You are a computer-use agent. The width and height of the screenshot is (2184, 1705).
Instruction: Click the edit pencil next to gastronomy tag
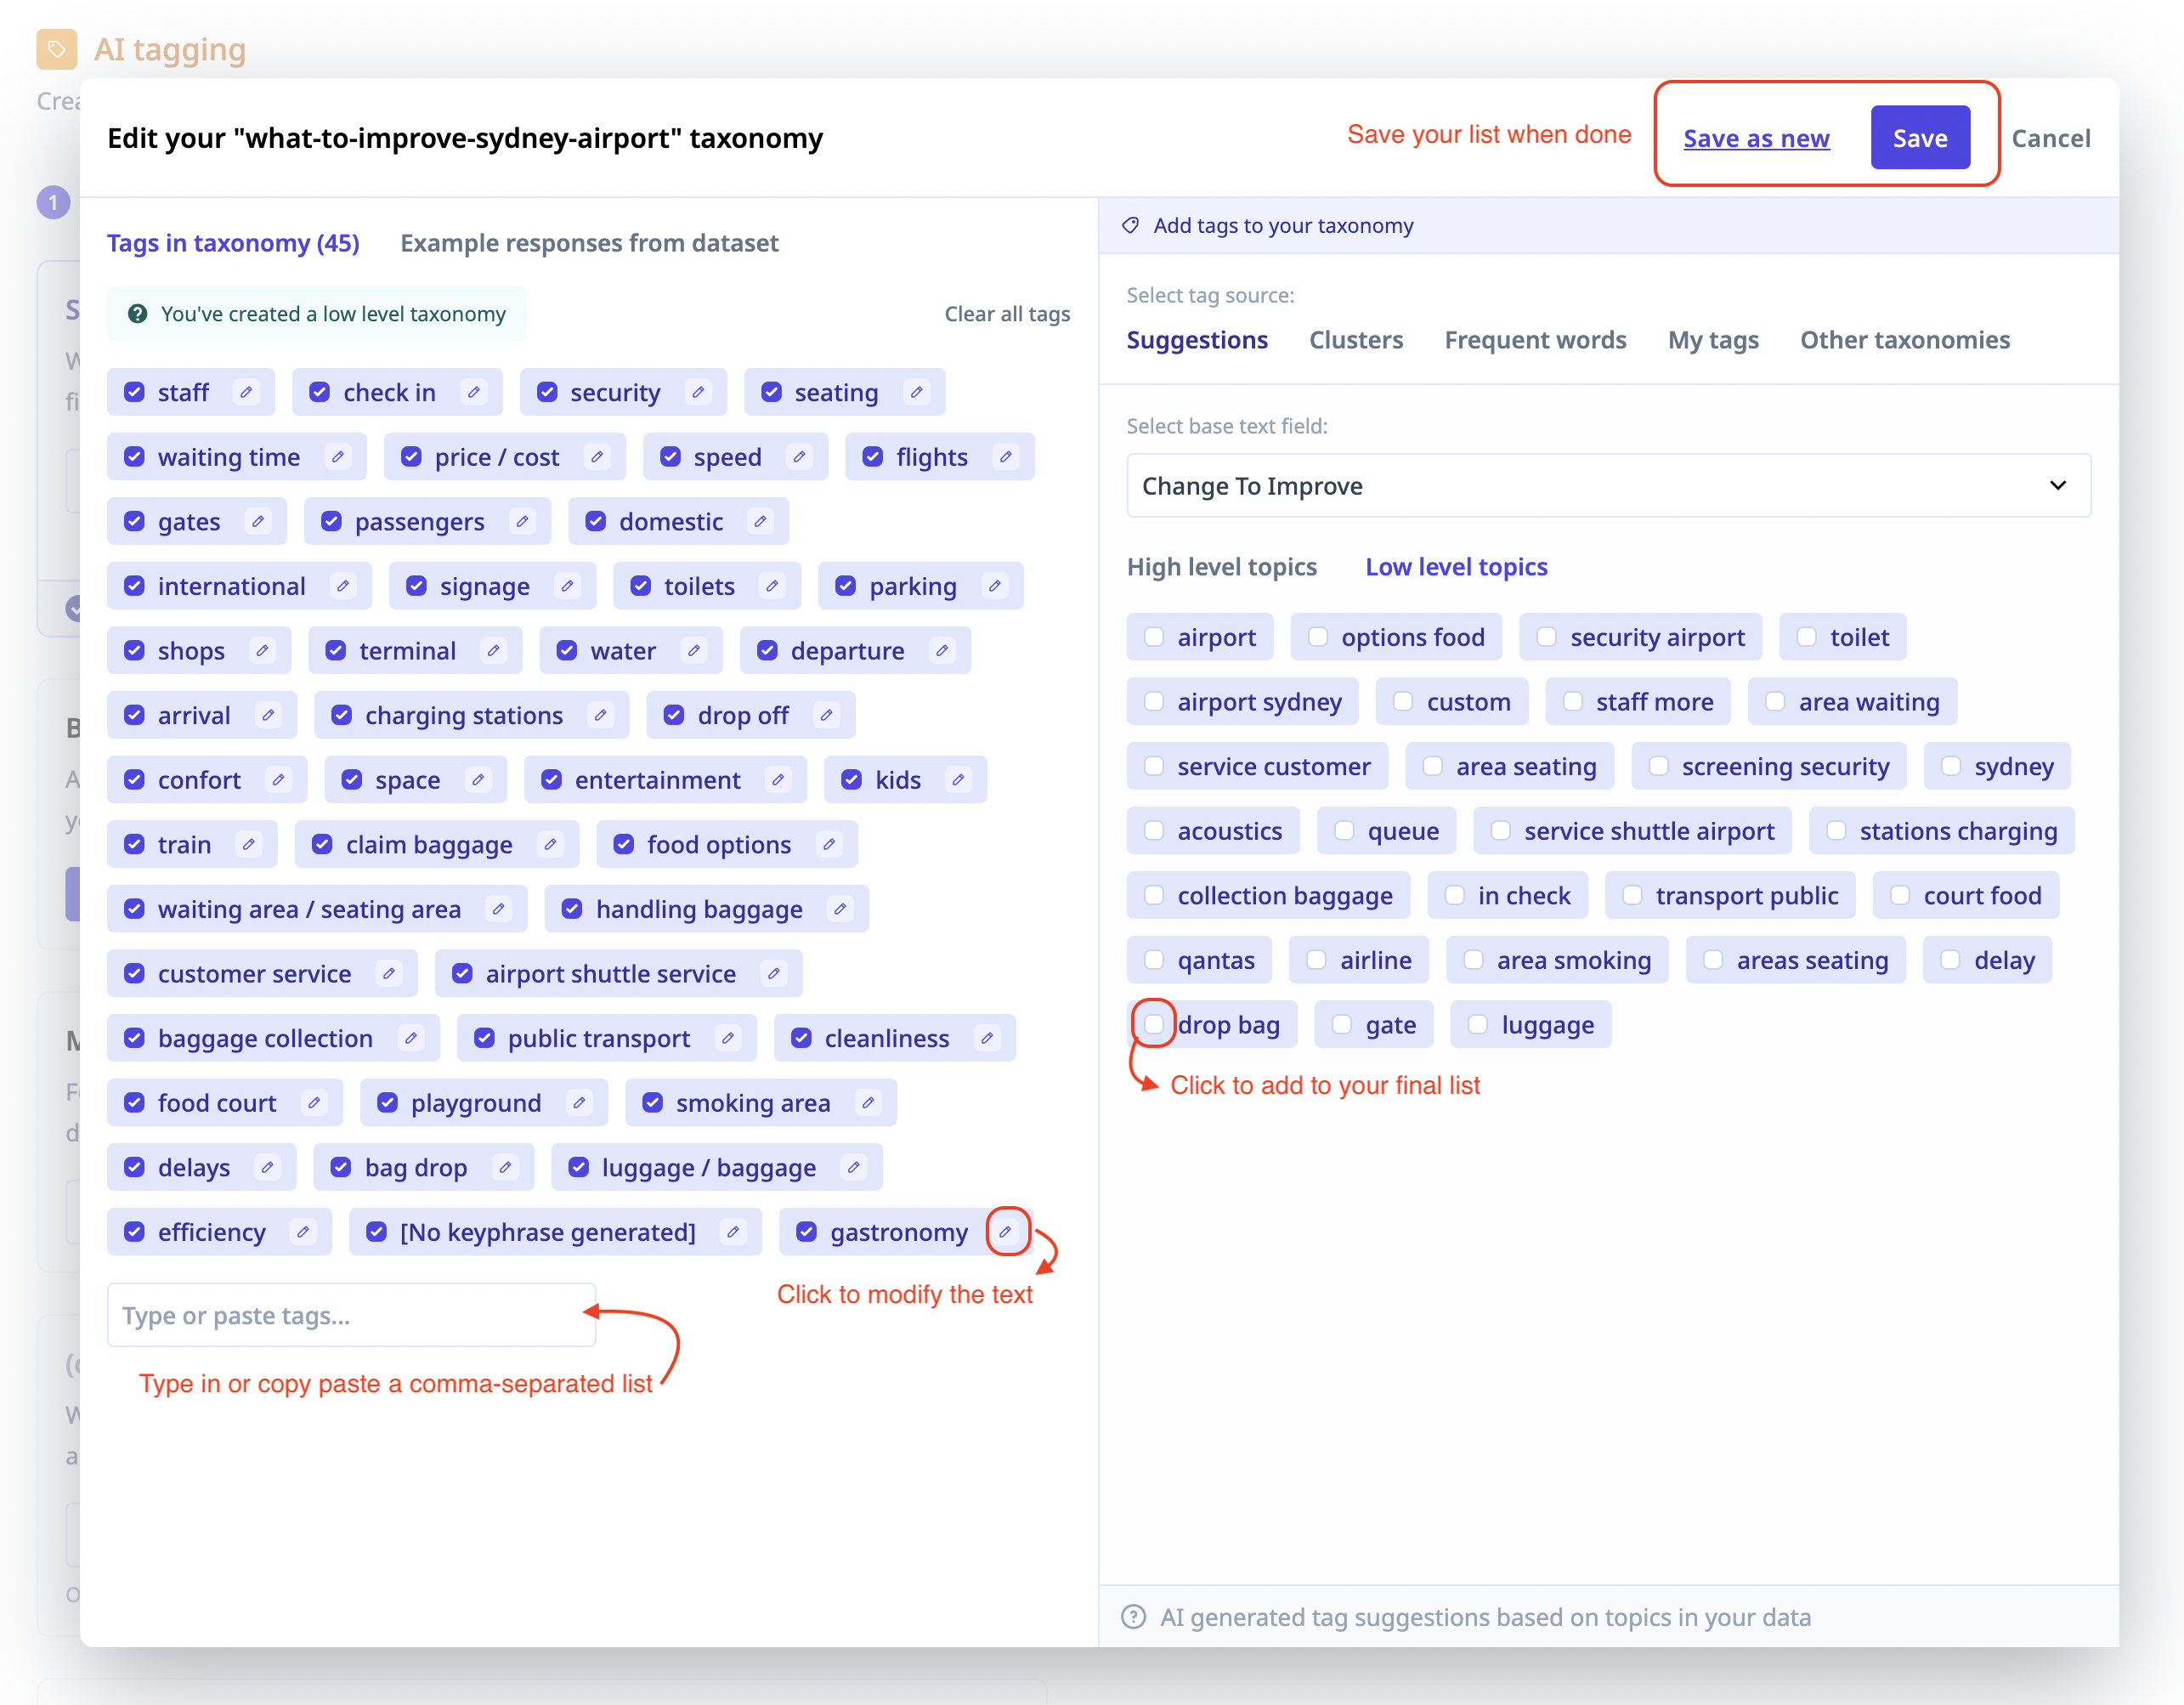pyautogui.click(x=1005, y=1231)
